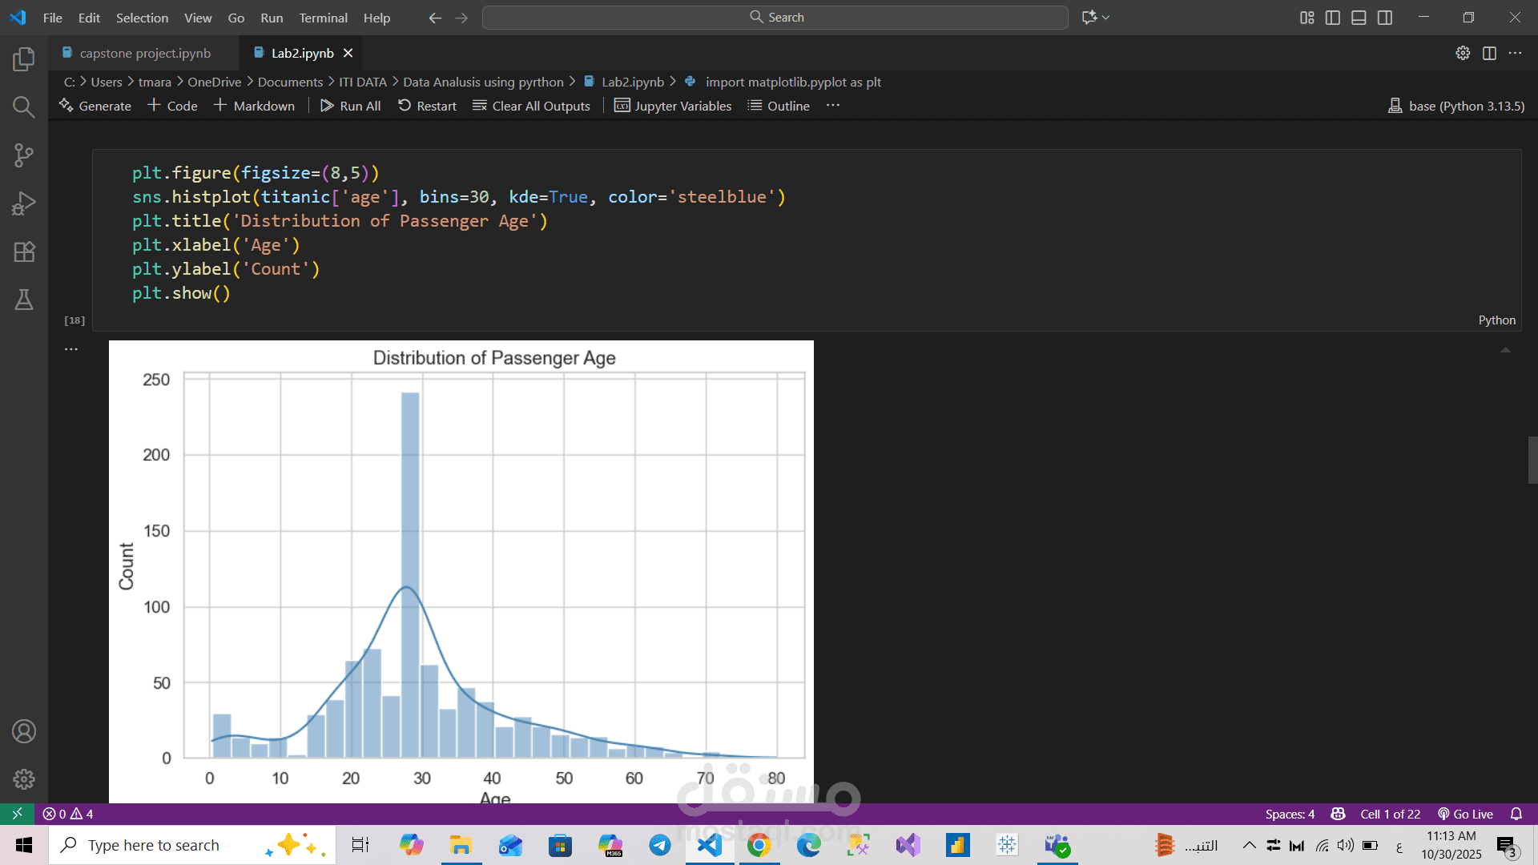Open the Manage settings gear
Image resolution: width=1538 pixels, height=865 pixels.
click(x=23, y=778)
